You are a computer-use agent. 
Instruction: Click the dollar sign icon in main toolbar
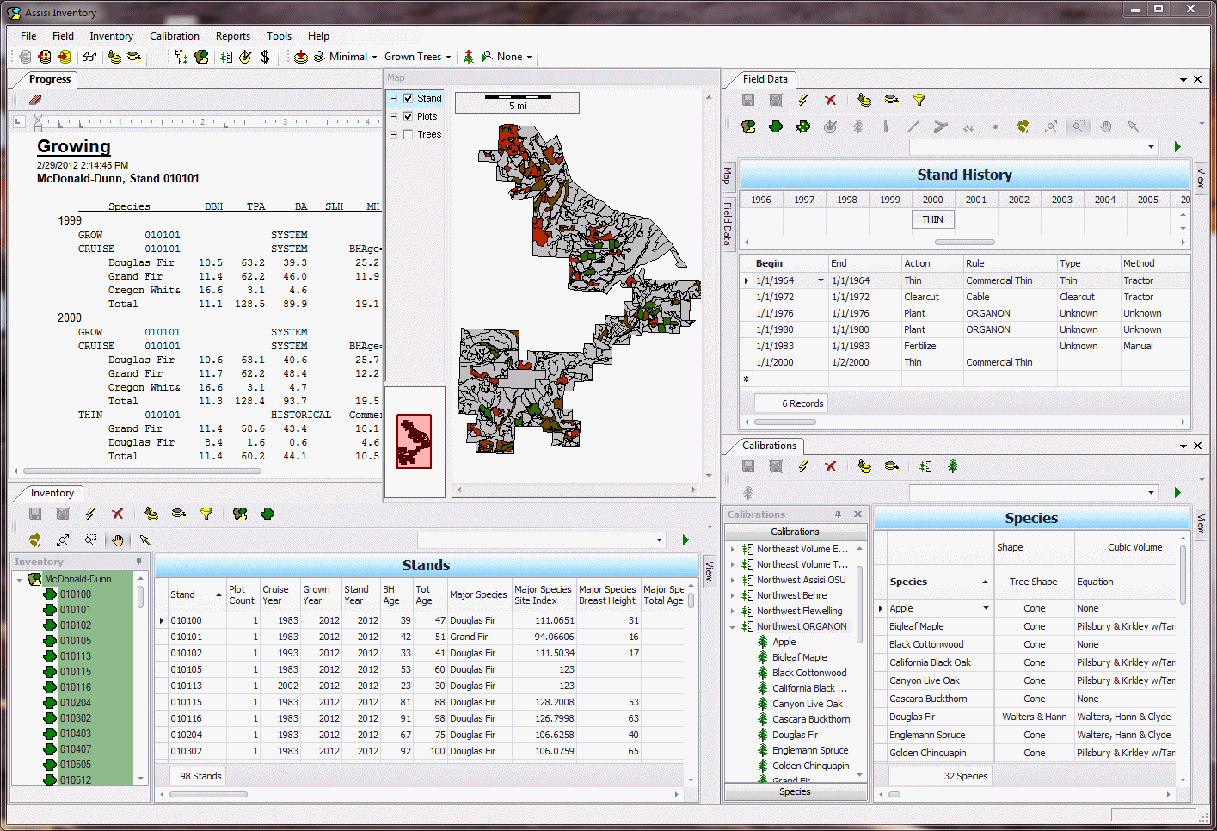click(x=265, y=57)
